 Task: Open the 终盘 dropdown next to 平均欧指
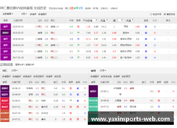pyautogui.click(x=104, y=20)
